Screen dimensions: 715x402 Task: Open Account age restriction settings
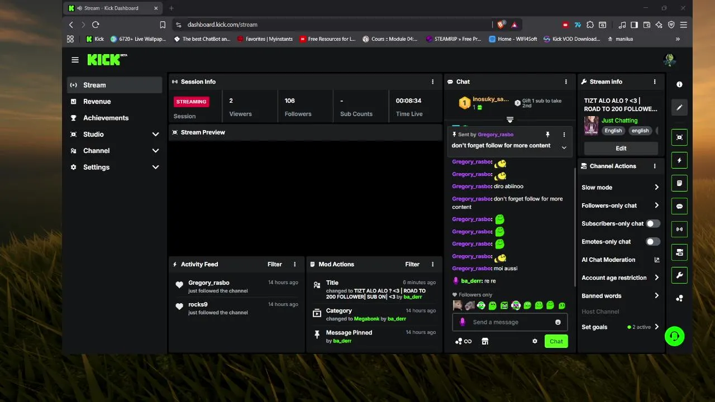tap(621, 277)
